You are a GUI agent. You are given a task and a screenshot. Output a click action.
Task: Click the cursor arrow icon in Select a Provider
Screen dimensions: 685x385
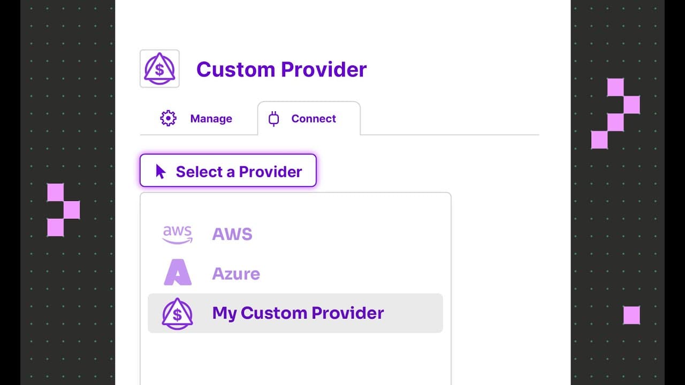click(161, 171)
